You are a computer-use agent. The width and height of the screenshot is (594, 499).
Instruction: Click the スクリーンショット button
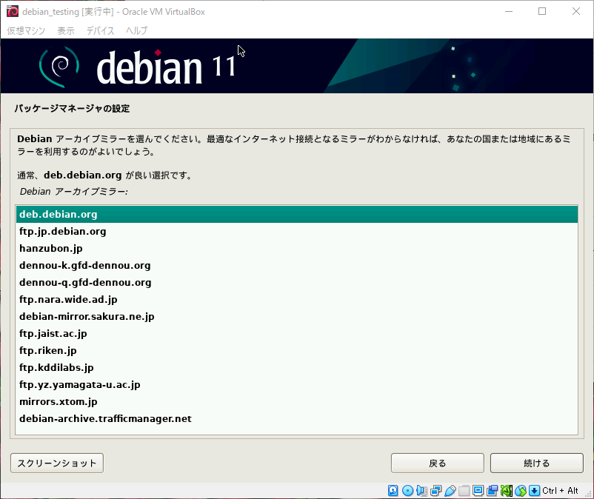(57, 463)
